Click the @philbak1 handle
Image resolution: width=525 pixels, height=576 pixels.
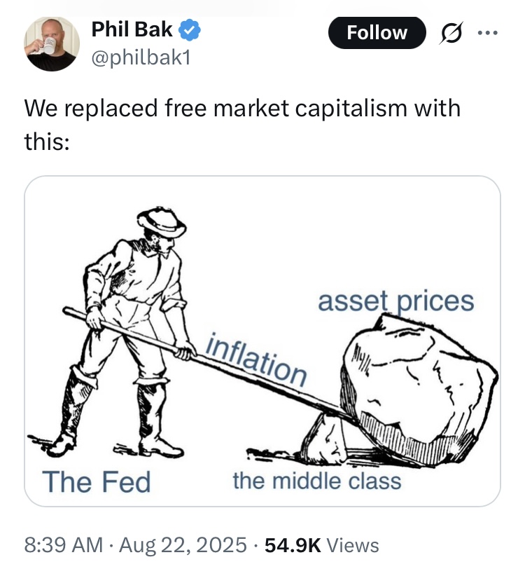(x=141, y=57)
